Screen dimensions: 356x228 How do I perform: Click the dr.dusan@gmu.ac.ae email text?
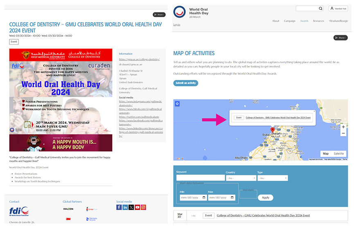point(131,65)
